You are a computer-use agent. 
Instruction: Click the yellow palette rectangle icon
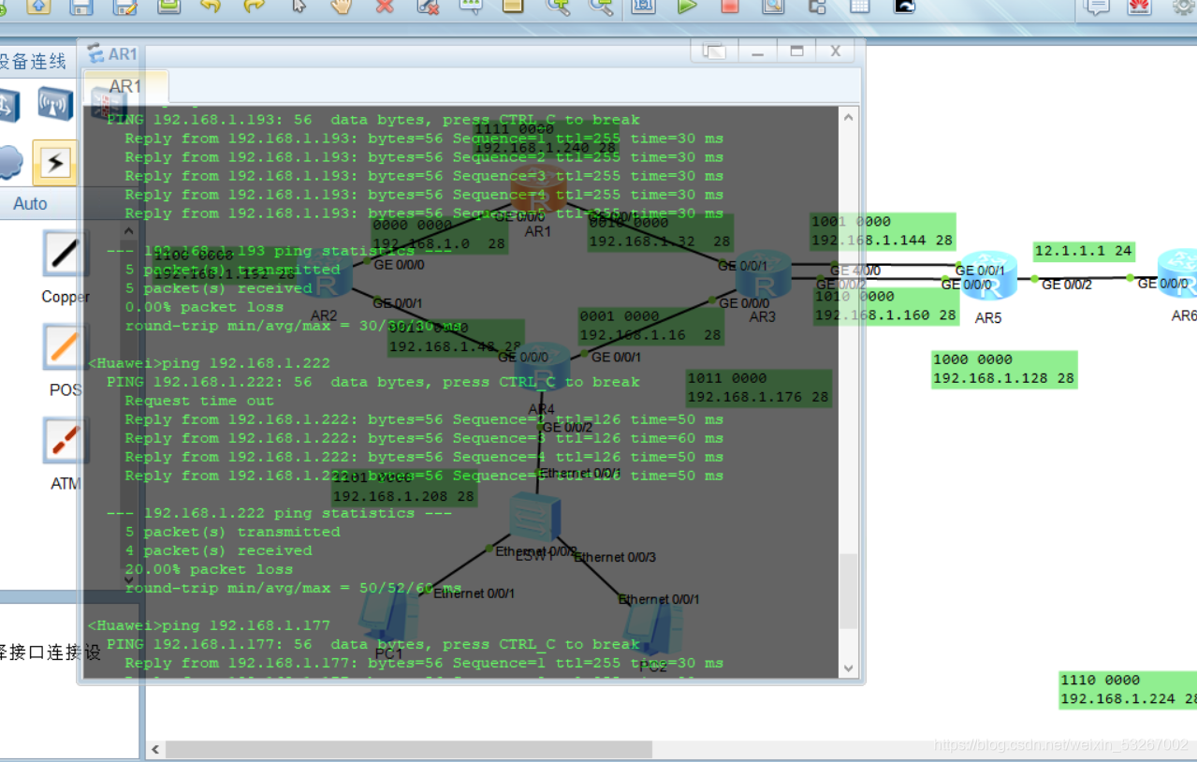coord(512,5)
